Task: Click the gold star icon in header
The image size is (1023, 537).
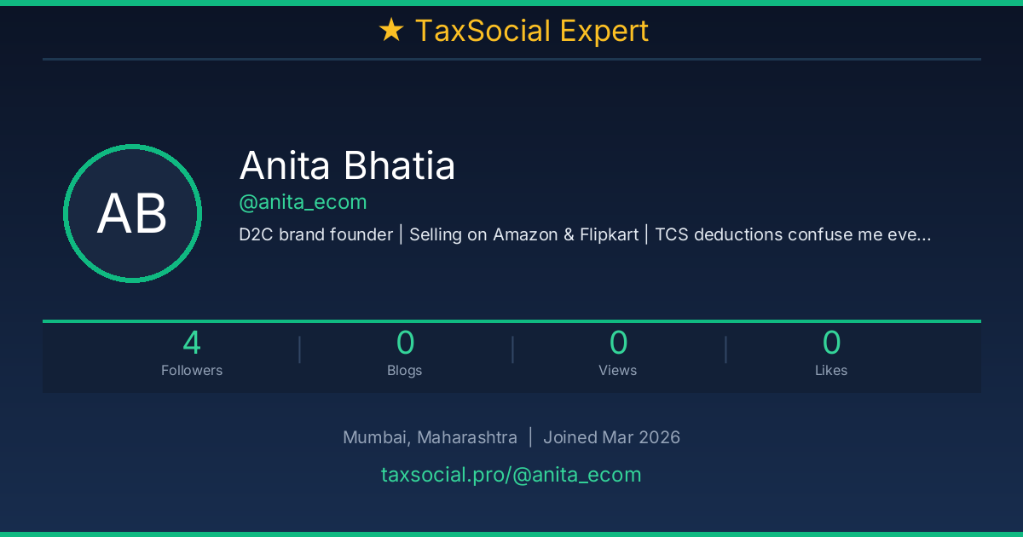Action: 390,32
